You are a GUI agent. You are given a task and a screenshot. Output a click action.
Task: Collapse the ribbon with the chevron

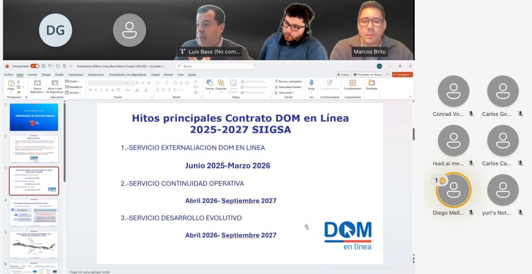(411, 96)
